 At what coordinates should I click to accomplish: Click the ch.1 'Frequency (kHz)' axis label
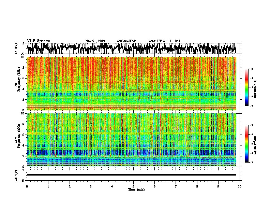point(19,79)
